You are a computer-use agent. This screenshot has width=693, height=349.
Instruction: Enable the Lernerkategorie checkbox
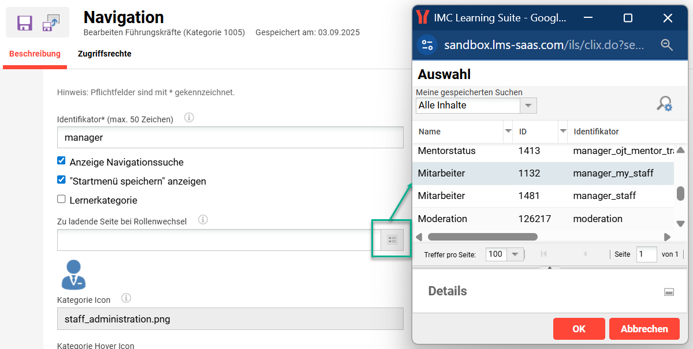pos(61,200)
